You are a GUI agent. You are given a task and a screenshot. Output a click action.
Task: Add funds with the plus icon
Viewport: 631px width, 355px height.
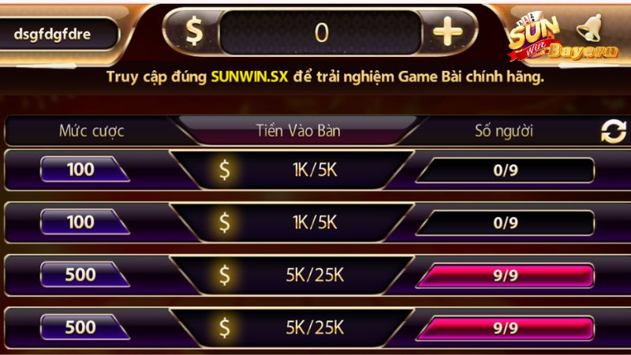447,32
